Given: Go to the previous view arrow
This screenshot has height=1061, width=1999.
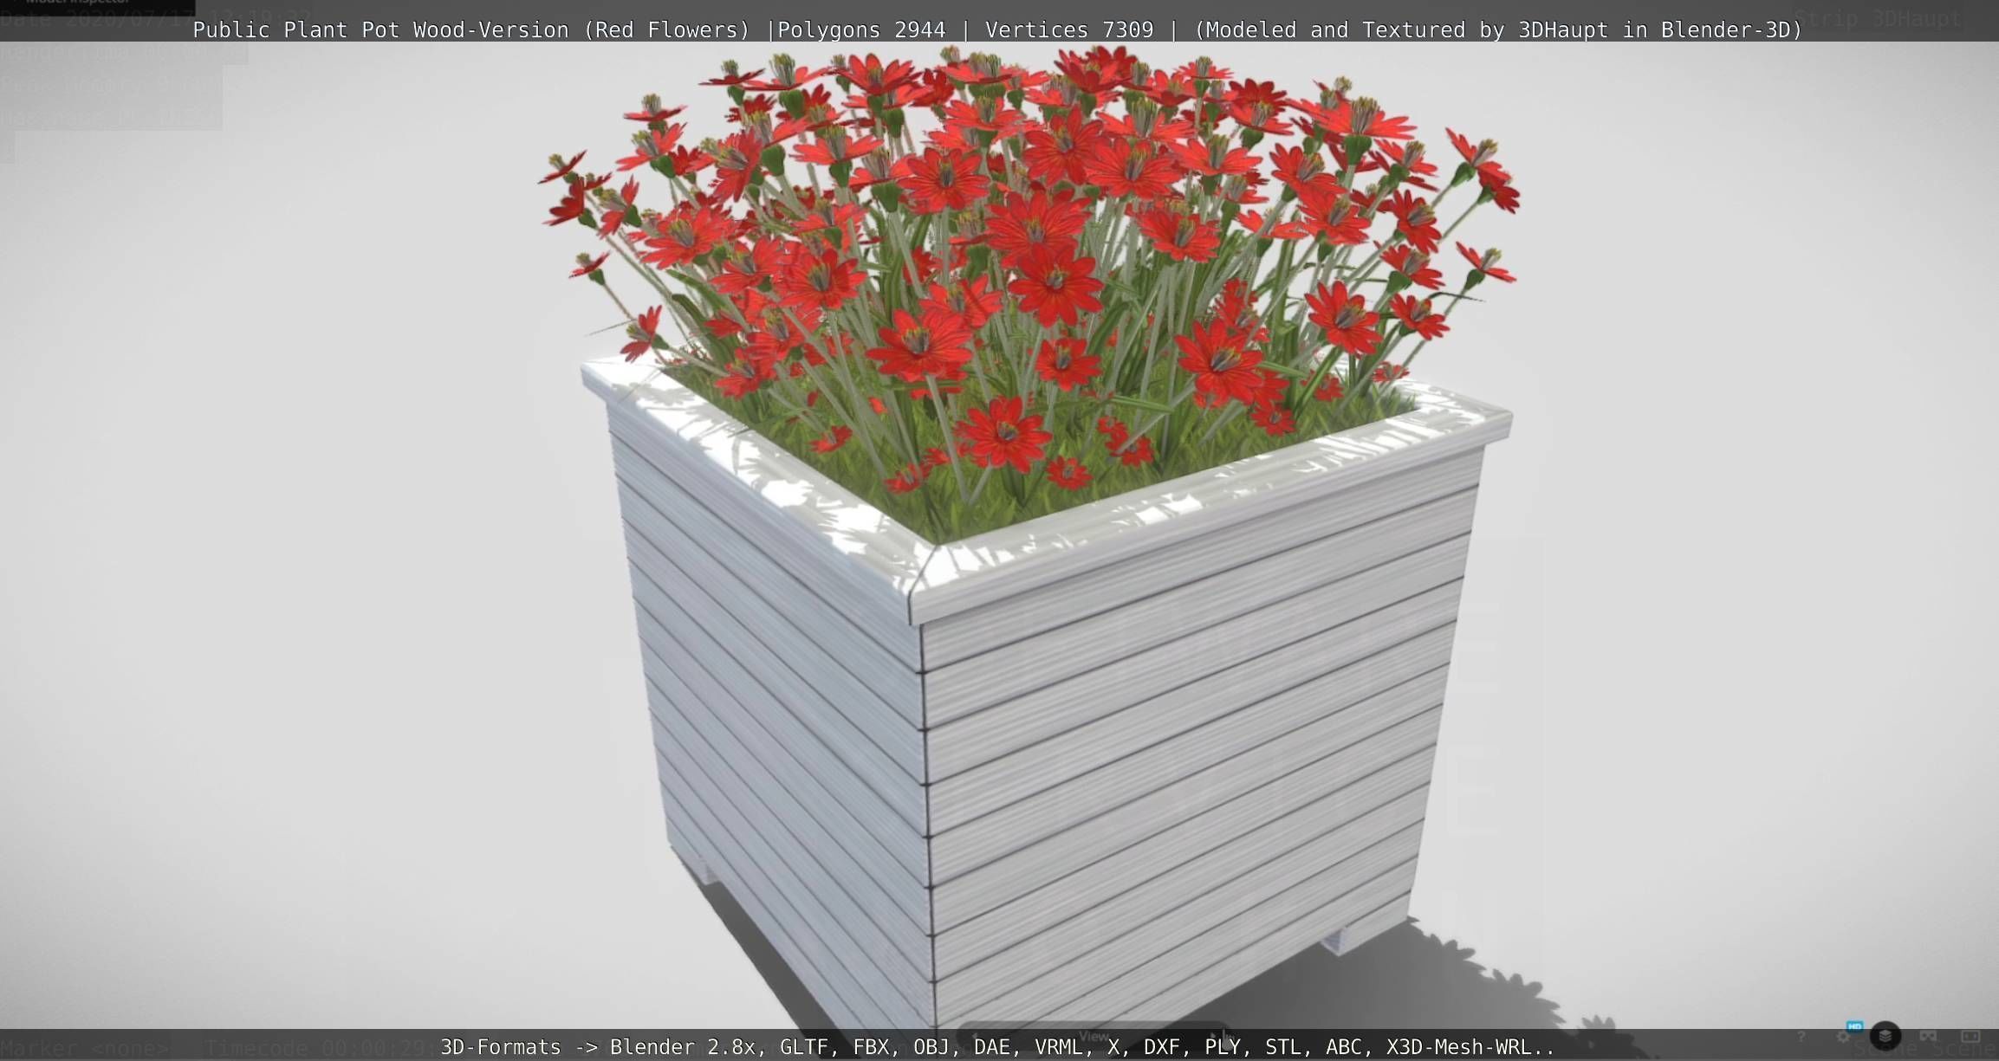Looking at the screenshot, I should 975,1036.
